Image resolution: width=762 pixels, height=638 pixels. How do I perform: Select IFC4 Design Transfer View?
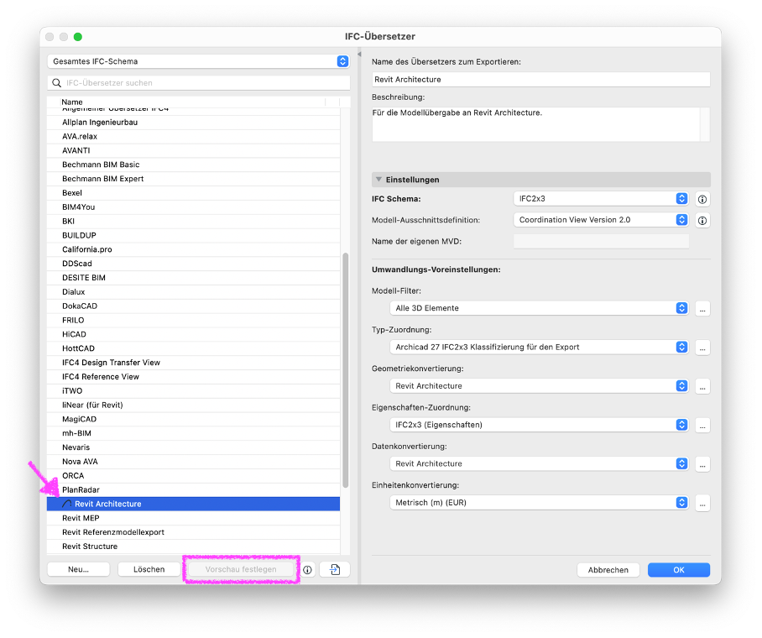193,363
